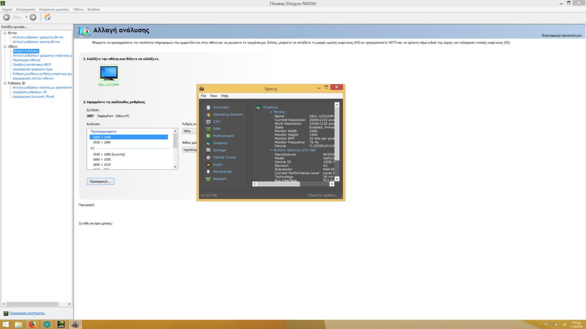Collapse the Ρυθμίσεις 3D tree node
The image size is (586, 329).
coord(5,83)
